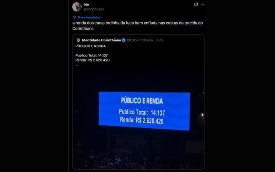Click the word Corinthians in the tweet
Viewport: 275px width, 172px height.
click(83, 28)
